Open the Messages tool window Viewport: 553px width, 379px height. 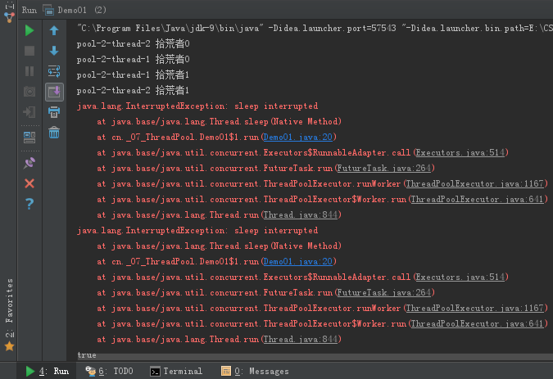[x=255, y=371]
